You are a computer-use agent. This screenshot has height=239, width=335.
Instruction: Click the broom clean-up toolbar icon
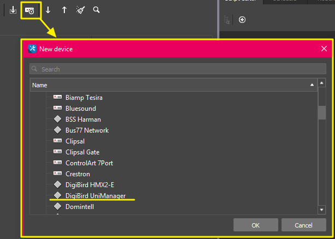[81, 10]
